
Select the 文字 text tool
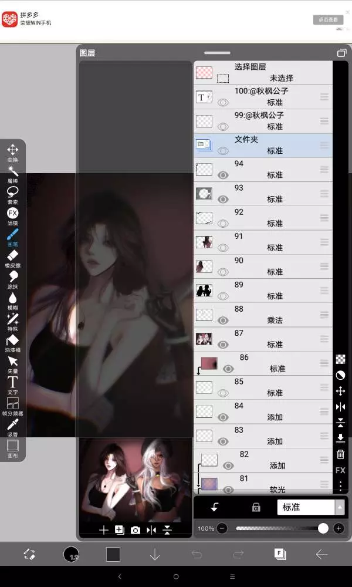tap(13, 385)
